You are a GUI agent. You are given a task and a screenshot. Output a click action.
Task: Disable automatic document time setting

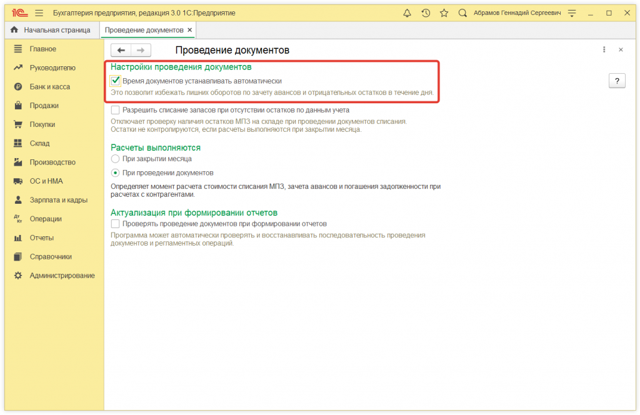(x=116, y=80)
